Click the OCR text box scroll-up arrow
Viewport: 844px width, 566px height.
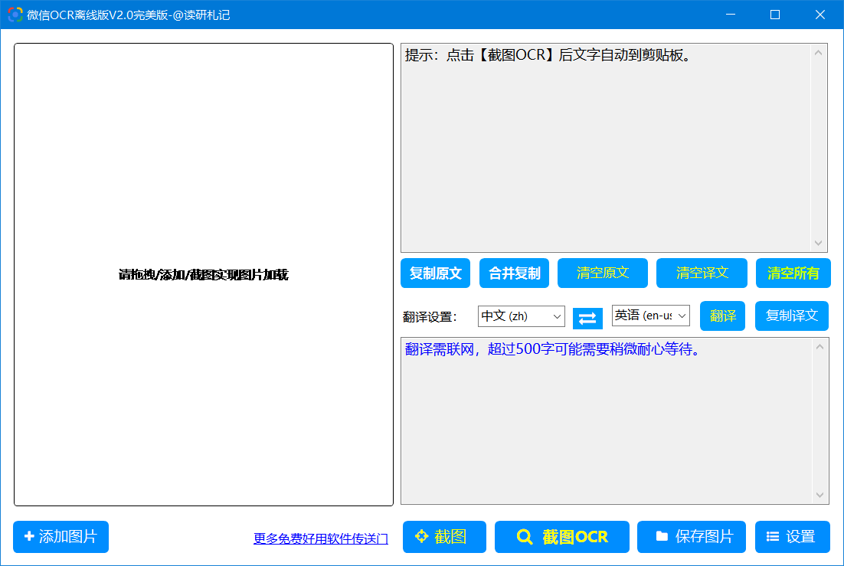click(x=818, y=53)
